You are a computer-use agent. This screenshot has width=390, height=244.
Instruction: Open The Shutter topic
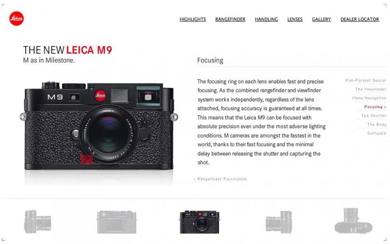tap(374, 116)
